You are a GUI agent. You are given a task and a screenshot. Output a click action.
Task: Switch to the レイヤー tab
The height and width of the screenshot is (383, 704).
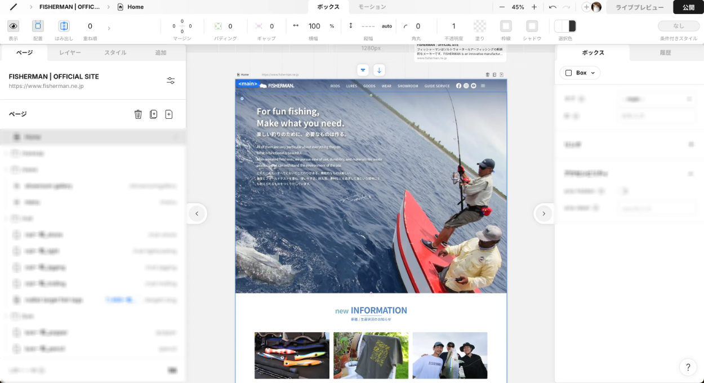[x=70, y=52]
